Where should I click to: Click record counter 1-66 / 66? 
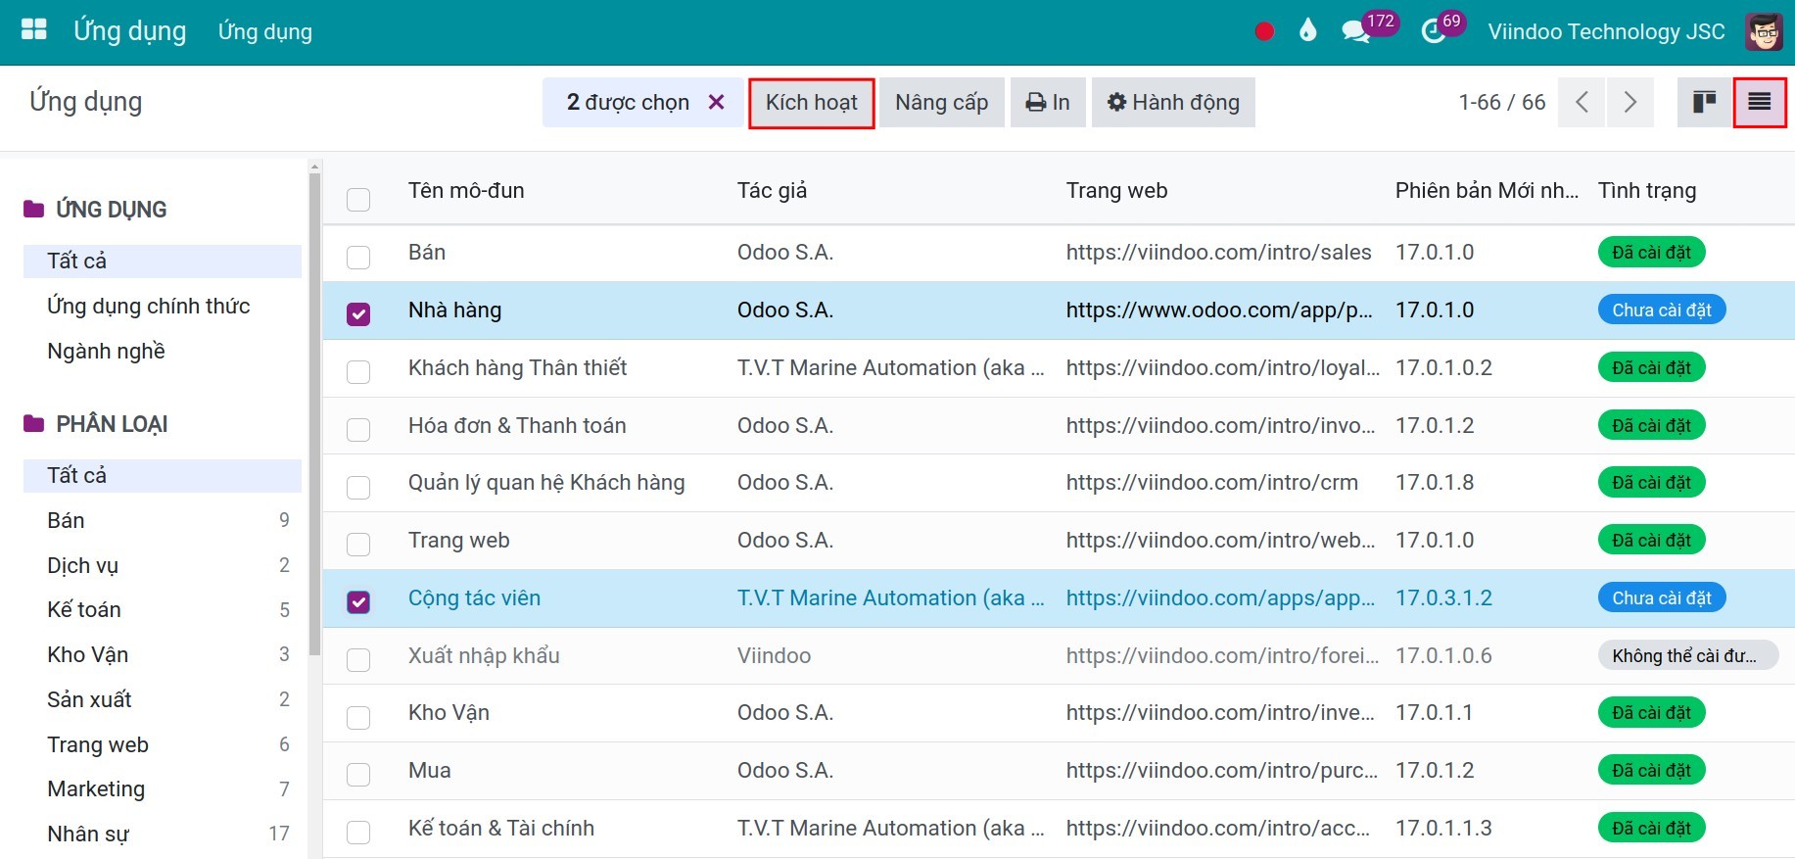pyautogui.click(x=1501, y=102)
